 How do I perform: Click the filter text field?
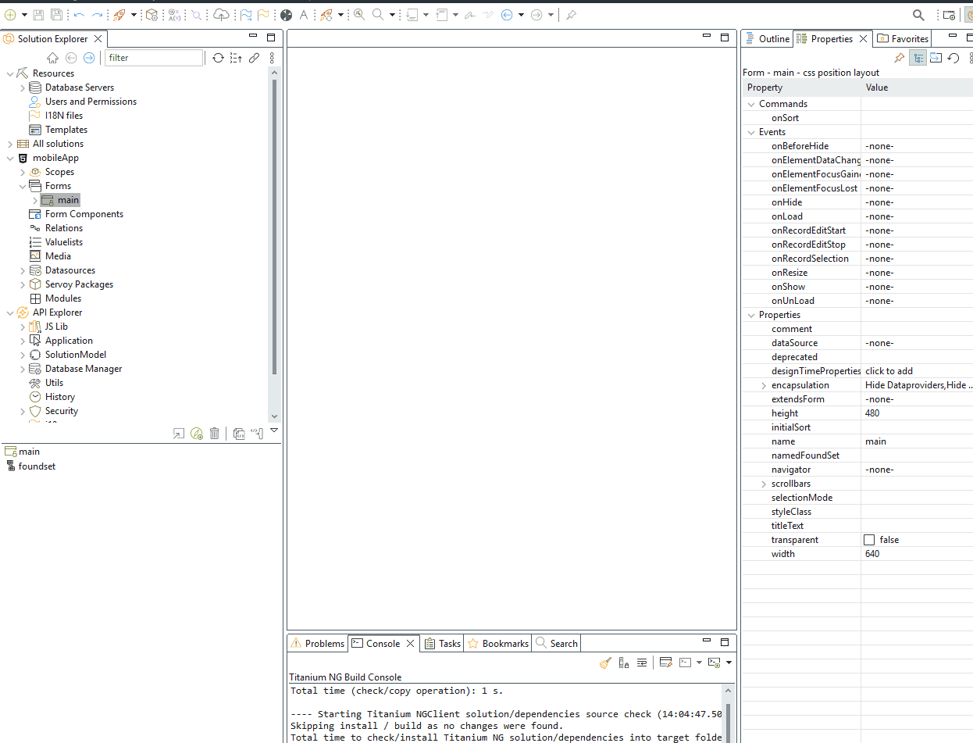154,58
